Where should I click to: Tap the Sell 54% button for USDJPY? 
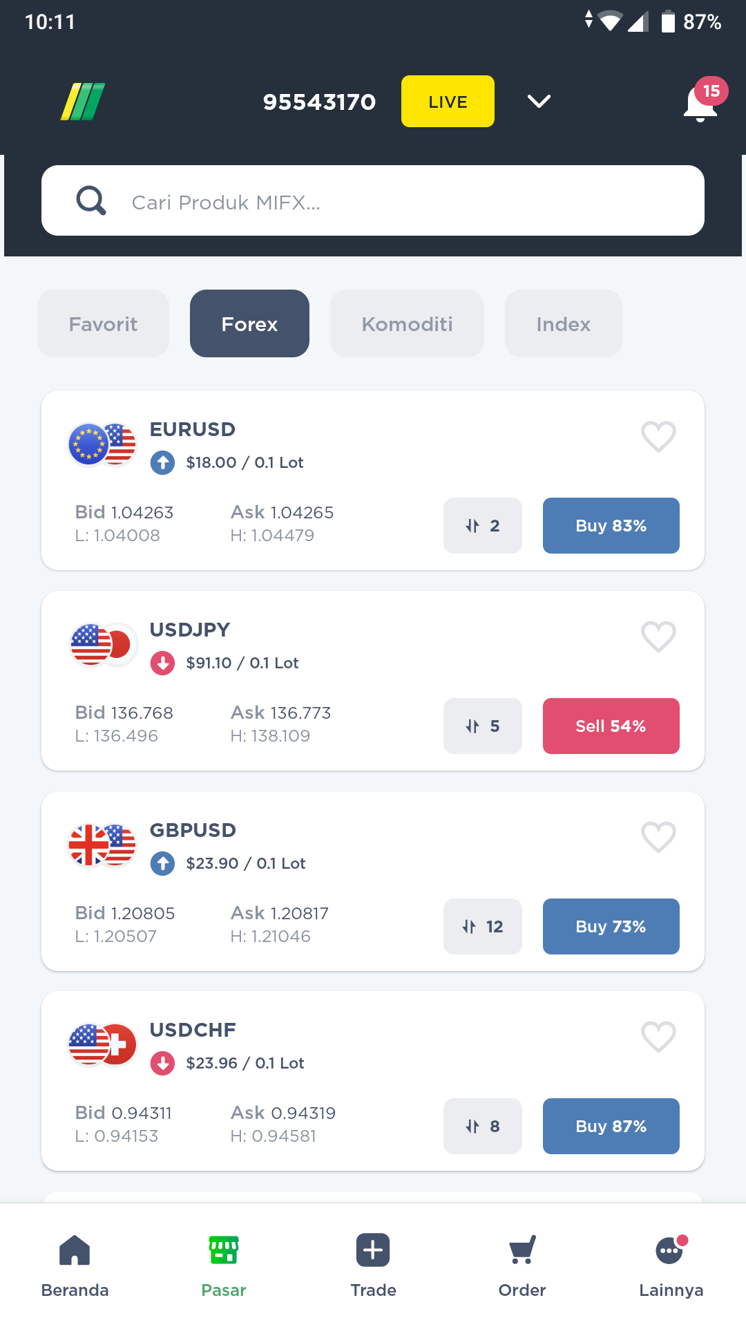pos(611,726)
